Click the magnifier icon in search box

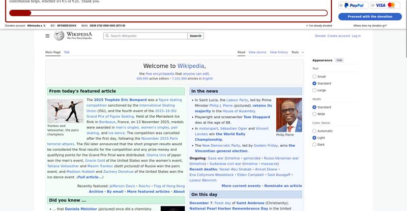point(107,36)
